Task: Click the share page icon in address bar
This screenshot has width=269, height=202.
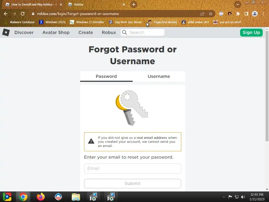Action: click(202, 14)
